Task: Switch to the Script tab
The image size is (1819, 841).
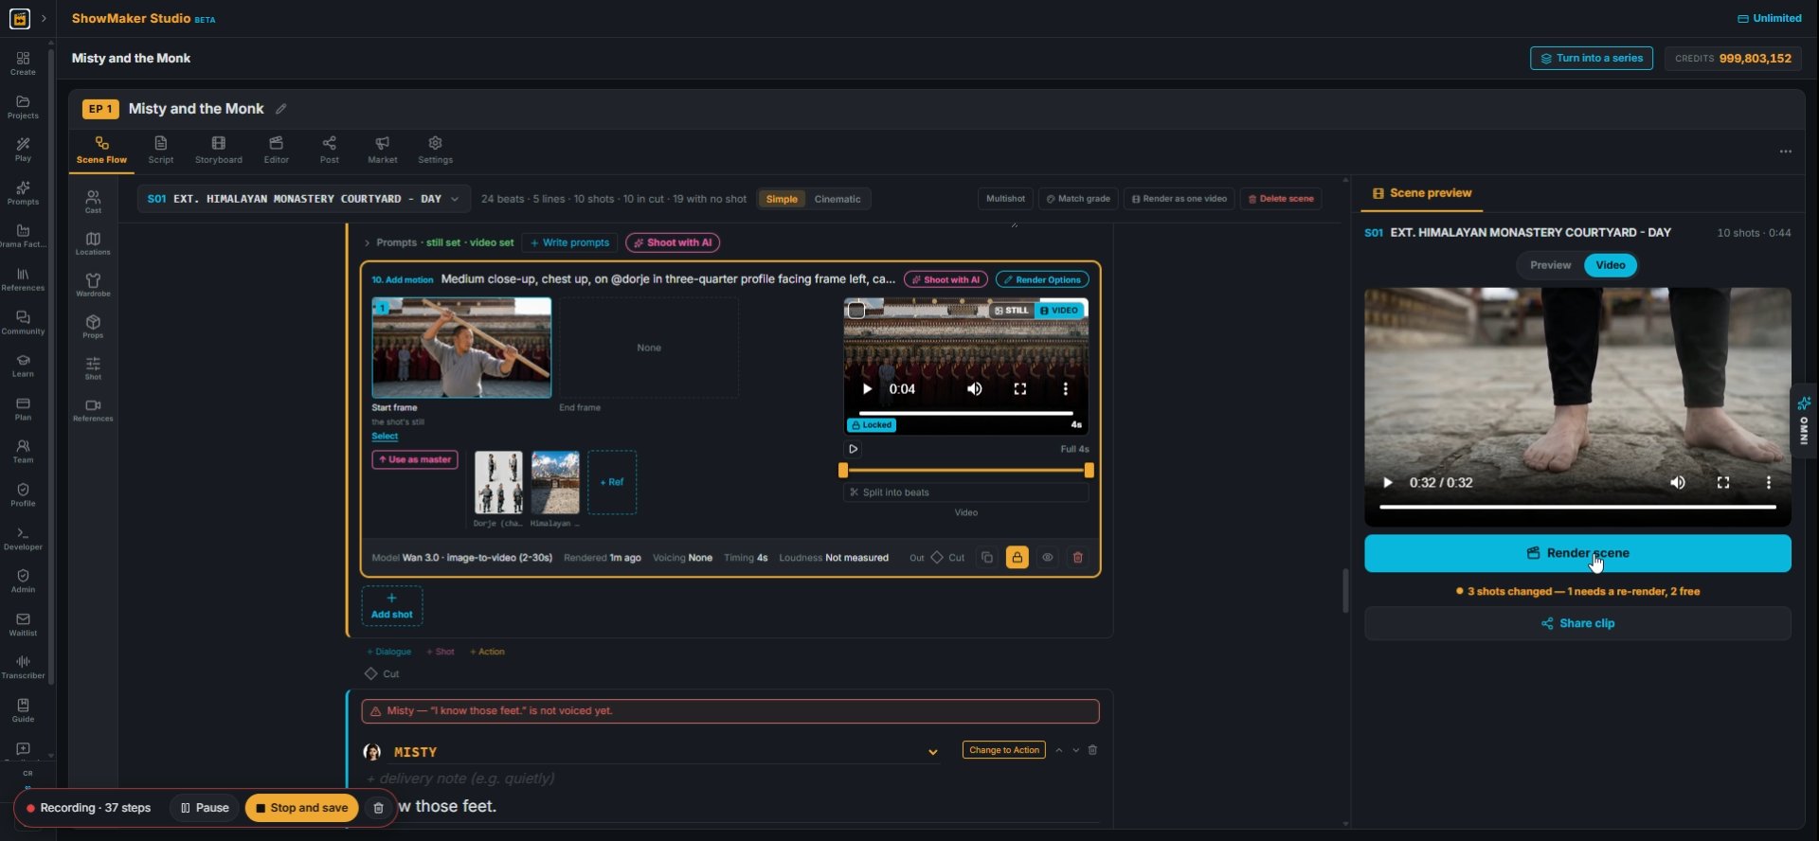Action: point(161,150)
